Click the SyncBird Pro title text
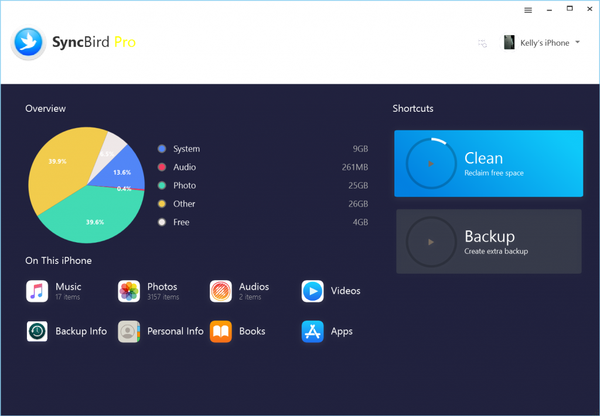 pyautogui.click(x=94, y=42)
